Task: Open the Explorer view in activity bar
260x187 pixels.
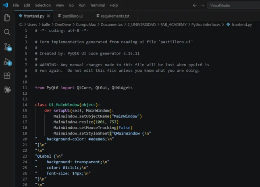Action: pyautogui.click(x=7, y=18)
